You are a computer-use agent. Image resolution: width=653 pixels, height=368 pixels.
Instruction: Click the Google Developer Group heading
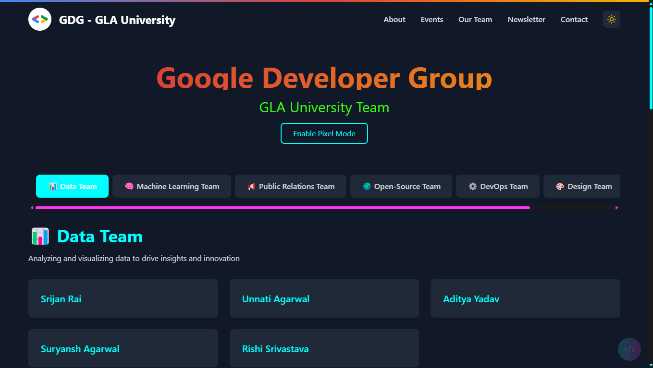(x=324, y=78)
